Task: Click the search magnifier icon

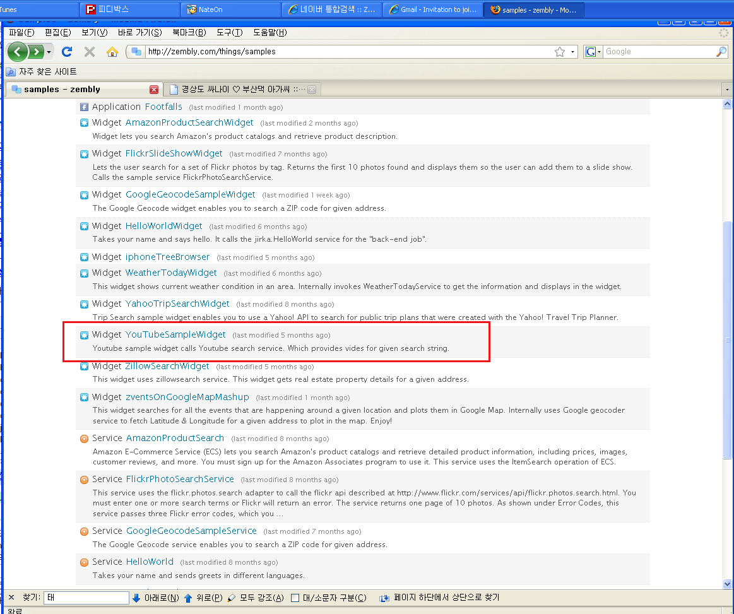Action: (x=721, y=52)
